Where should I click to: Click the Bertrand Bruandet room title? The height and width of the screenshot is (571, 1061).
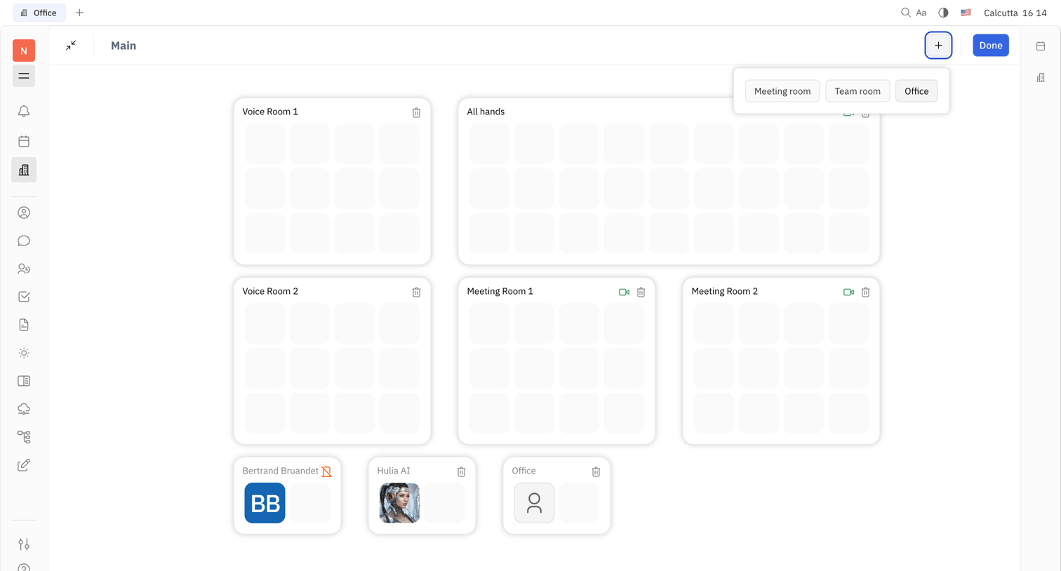point(280,471)
